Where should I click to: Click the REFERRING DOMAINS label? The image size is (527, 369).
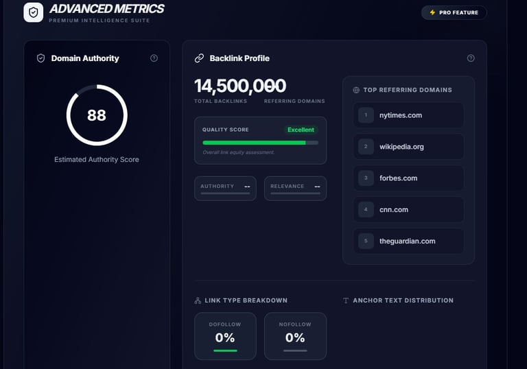294,101
